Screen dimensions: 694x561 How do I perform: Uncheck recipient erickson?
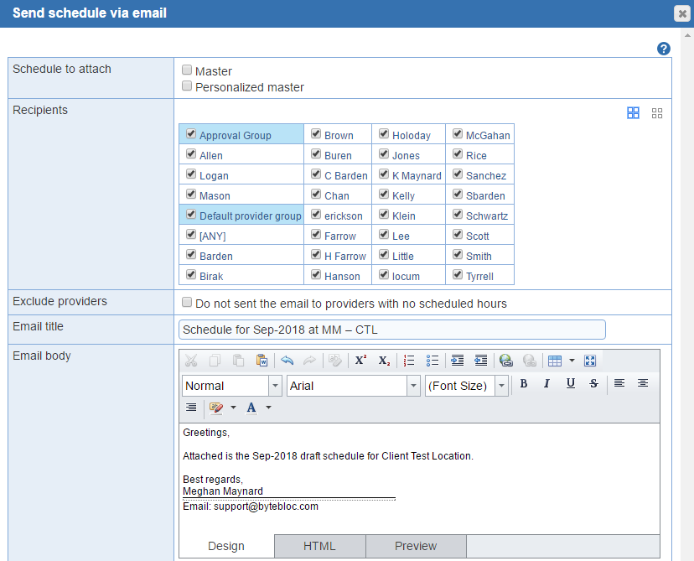point(316,215)
